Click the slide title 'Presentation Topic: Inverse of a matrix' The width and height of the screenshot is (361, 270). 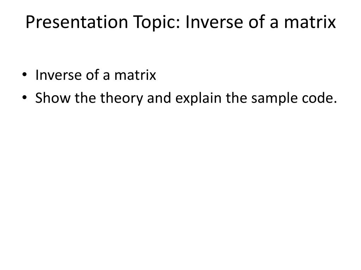point(180,22)
